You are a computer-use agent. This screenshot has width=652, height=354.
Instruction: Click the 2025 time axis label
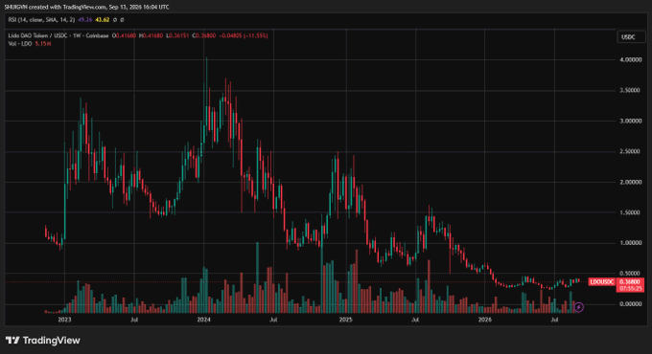[346, 320]
